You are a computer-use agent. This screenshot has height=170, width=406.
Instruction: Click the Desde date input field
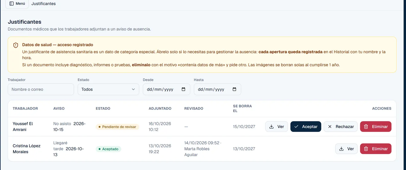[166, 89]
